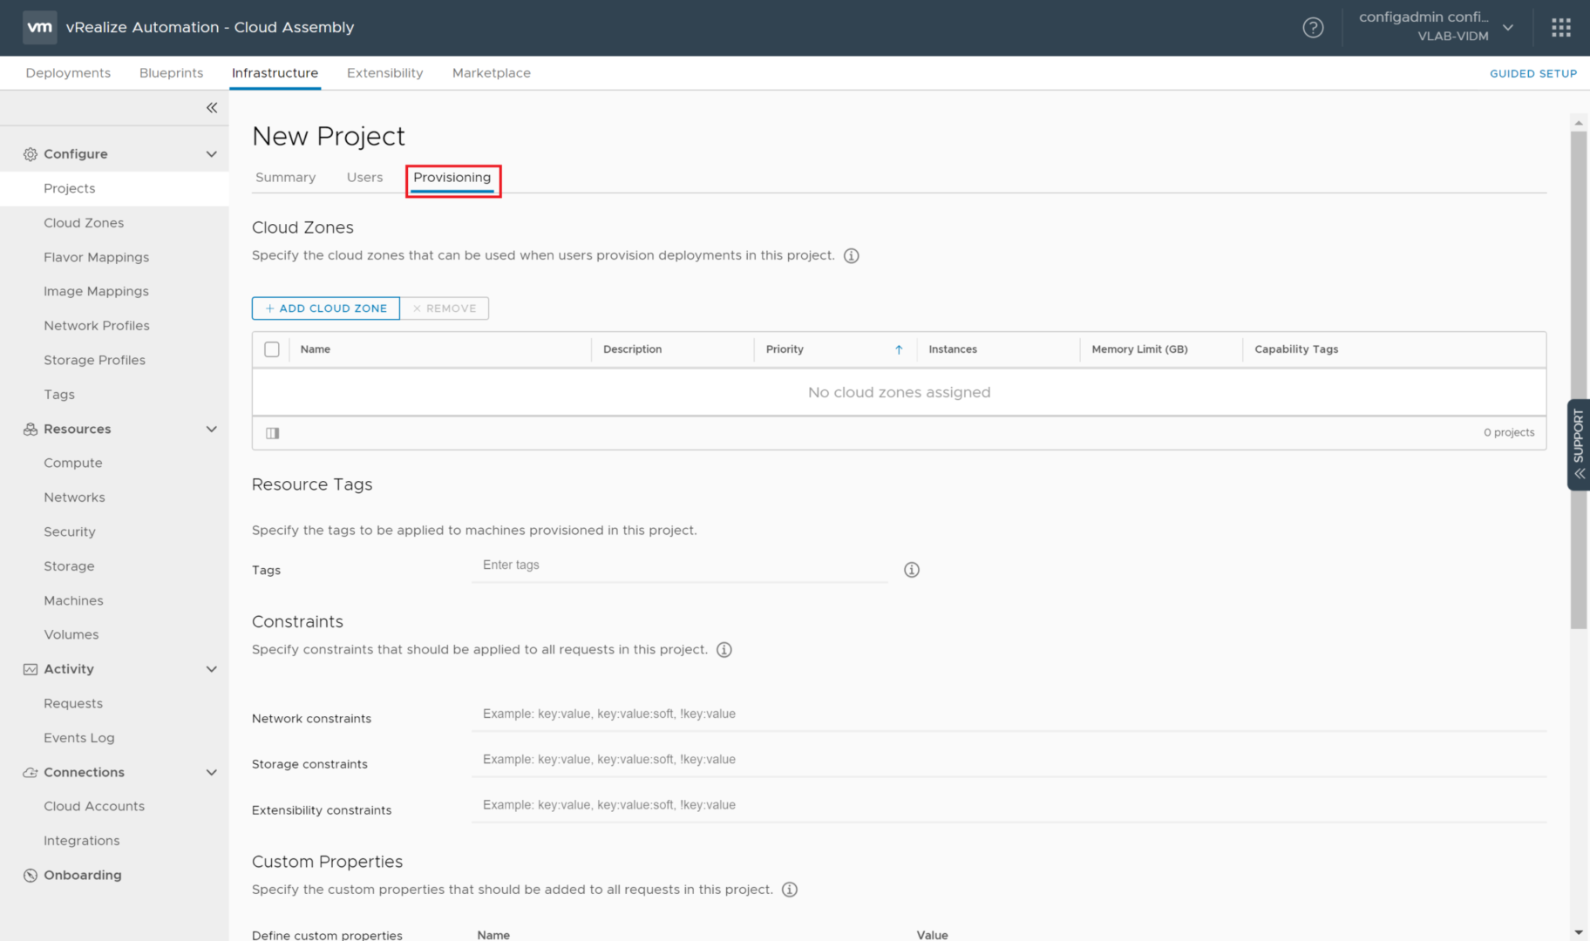Click the Priority sort arrow icon
This screenshot has height=941, width=1590.
[899, 349]
